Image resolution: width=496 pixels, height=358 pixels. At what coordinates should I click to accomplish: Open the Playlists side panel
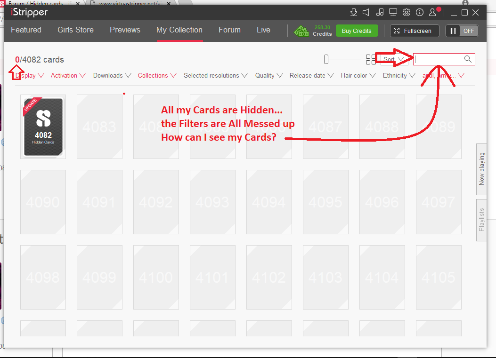pos(481,220)
